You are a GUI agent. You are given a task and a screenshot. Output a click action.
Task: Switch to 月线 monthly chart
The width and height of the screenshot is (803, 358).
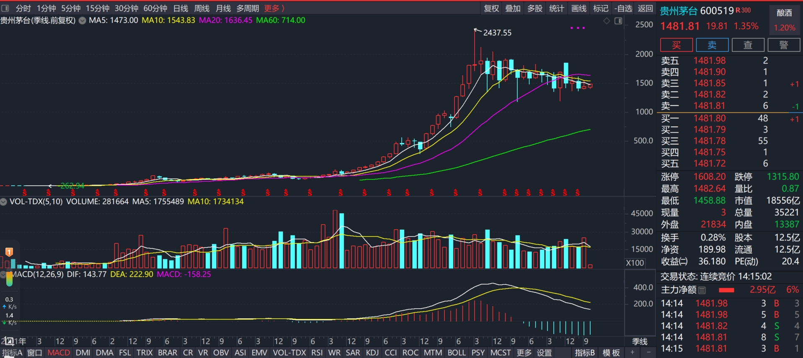click(223, 8)
